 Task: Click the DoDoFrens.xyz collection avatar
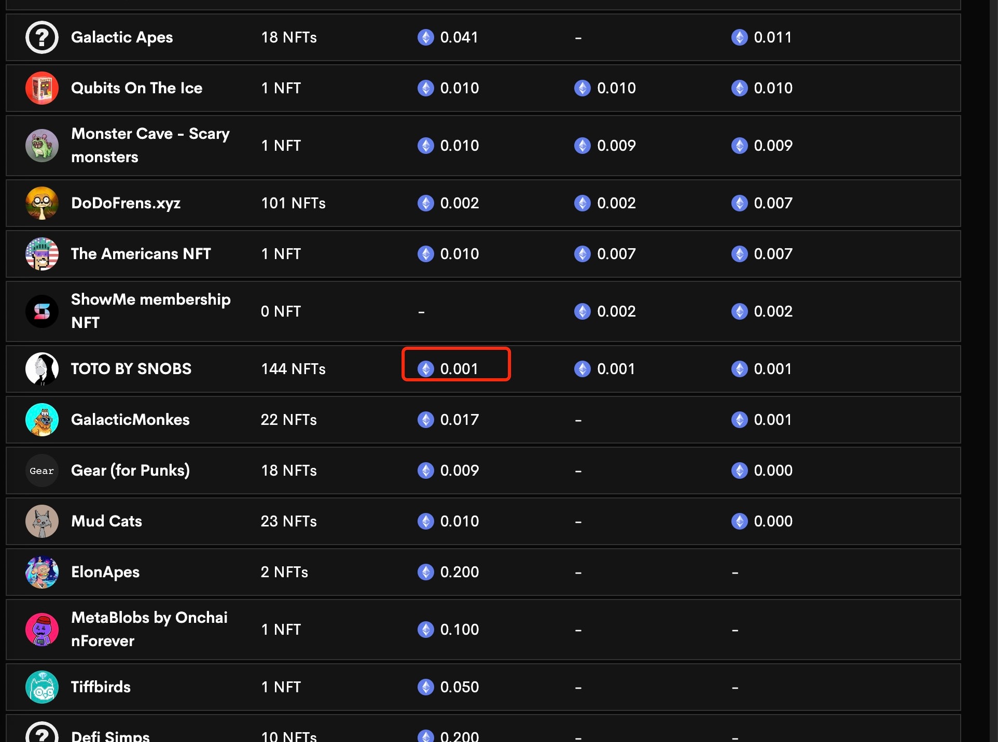[42, 203]
